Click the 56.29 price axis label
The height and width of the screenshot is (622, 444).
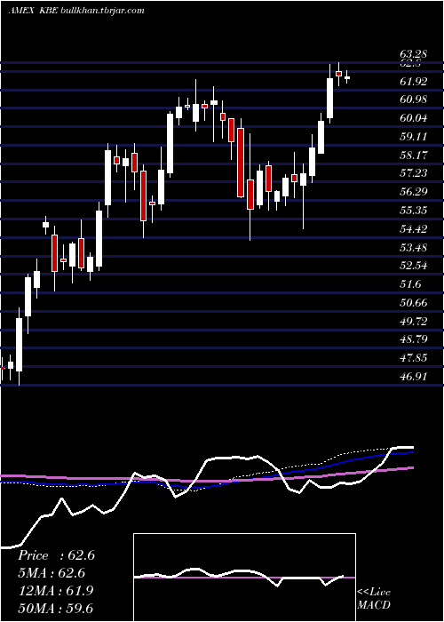coord(414,192)
